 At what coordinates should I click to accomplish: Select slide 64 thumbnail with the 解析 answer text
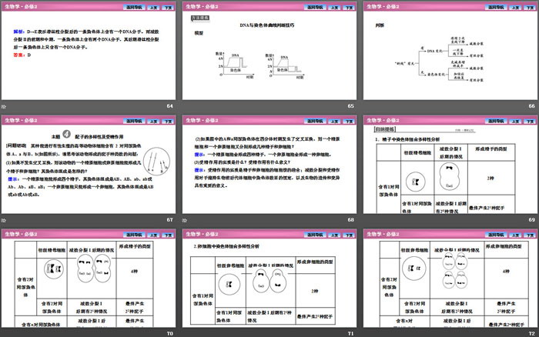coord(89,51)
